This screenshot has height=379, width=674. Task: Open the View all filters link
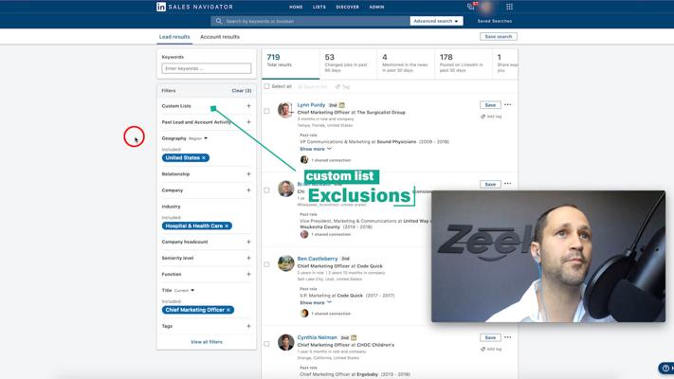[206, 342]
